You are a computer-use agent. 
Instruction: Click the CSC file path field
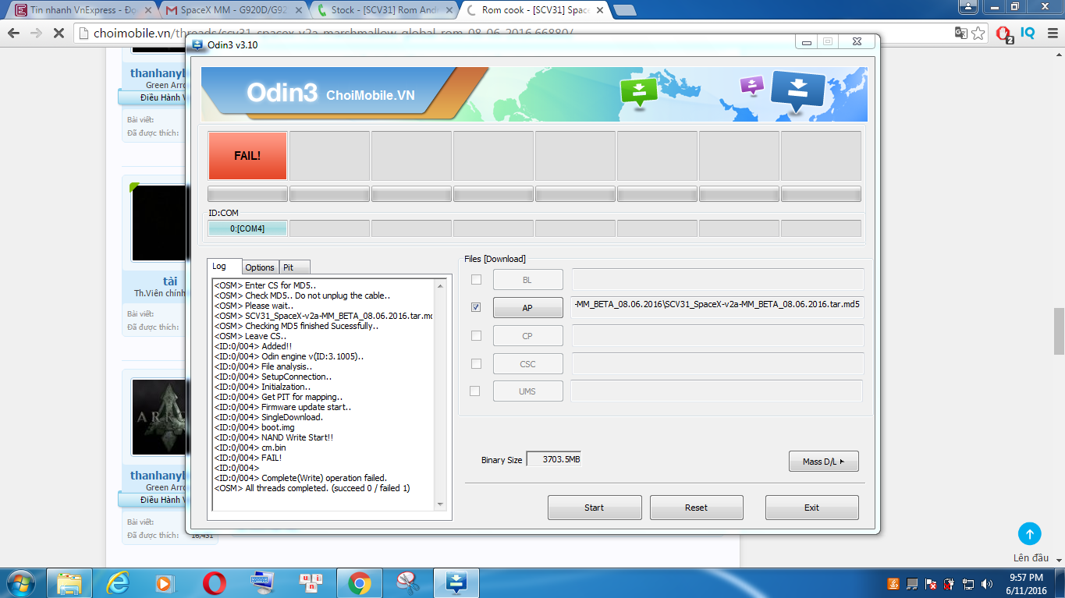pyautogui.click(x=718, y=363)
